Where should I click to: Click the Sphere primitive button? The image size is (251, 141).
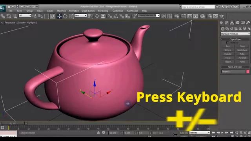(228, 50)
